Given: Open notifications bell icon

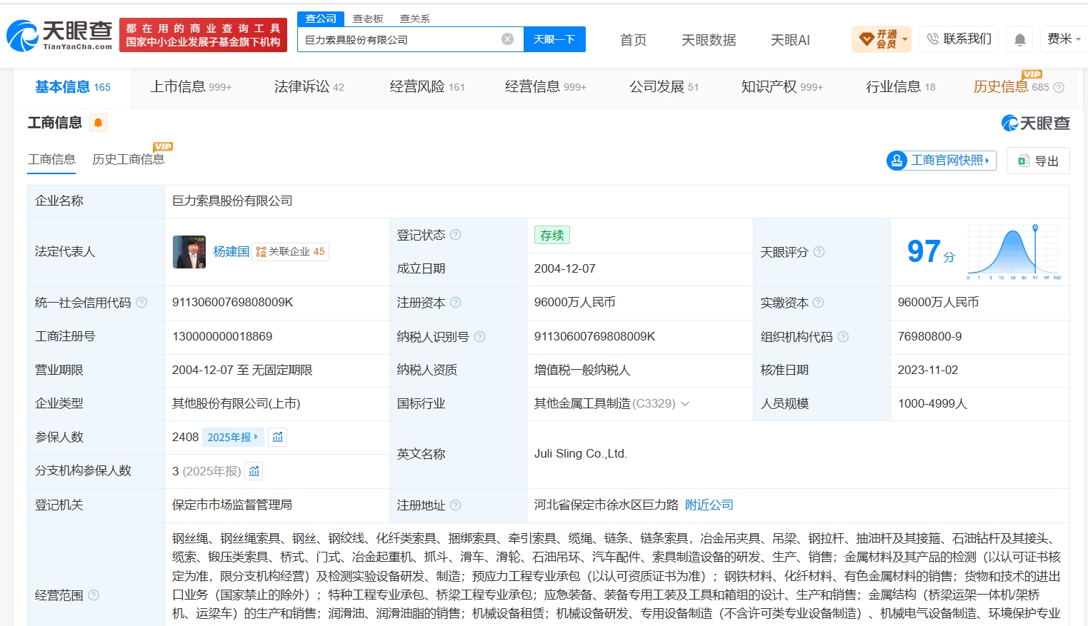Looking at the screenshot, I should (1020, 39).
